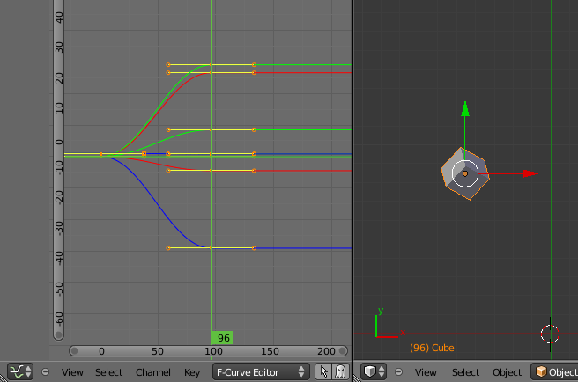Expand the Object mode dropdown
This screenshot has height=382, width=578.
click(x=555, y=372)
